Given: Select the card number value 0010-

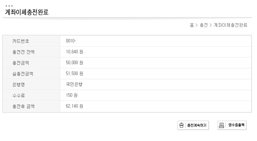Looking at the screenshot, I should [x=71, y=41].
